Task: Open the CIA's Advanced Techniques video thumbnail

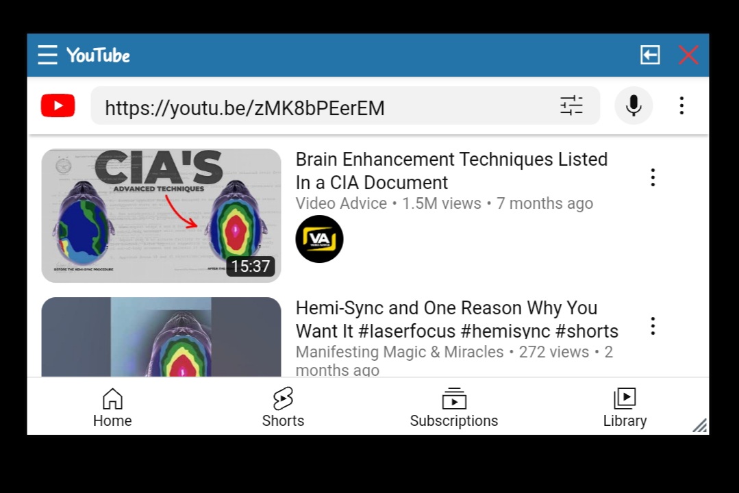Action: tap(161, 216)
